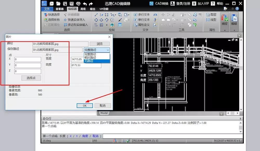Toggle the ortho mode icon in status bar
Screen dimensions: 260x151
[124, 141]
